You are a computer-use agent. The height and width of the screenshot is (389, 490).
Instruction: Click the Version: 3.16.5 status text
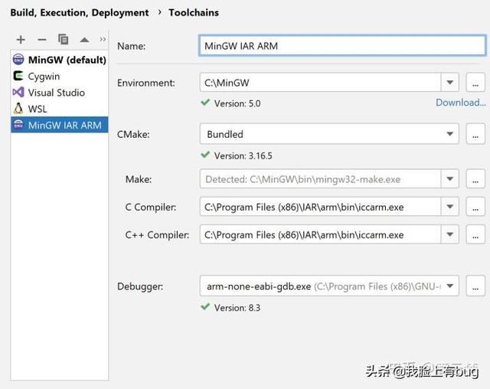tap(243, 155)
